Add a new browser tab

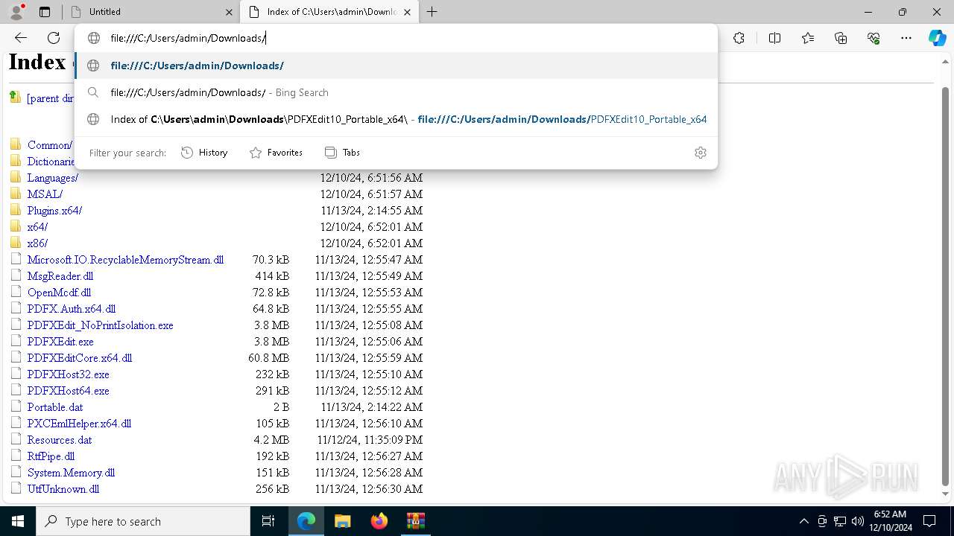pos(432,12)
